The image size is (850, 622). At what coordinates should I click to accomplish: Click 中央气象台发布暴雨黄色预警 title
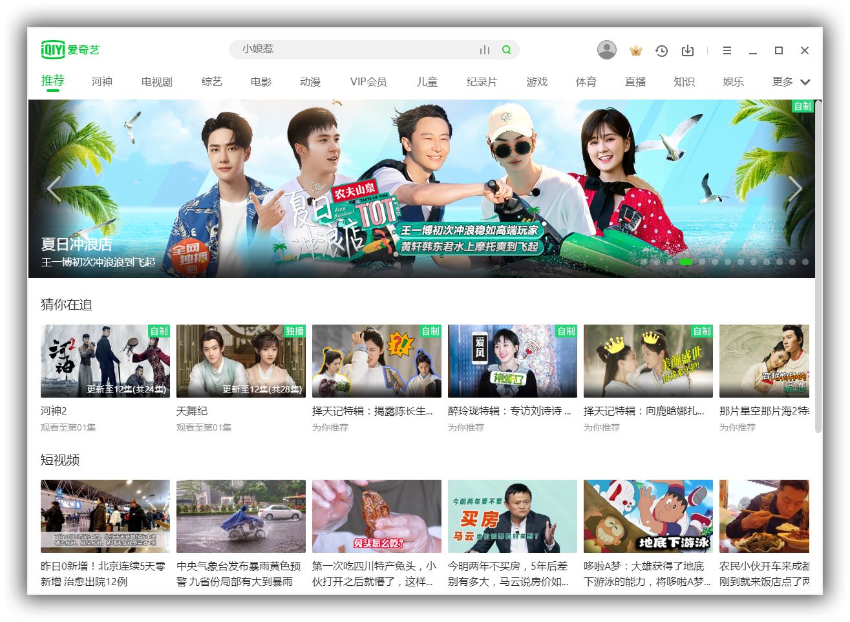[239, 574]
